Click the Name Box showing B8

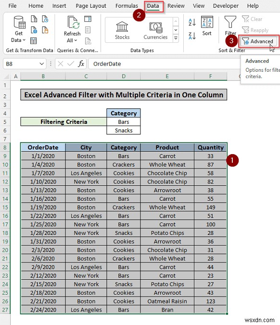point(21,64)
